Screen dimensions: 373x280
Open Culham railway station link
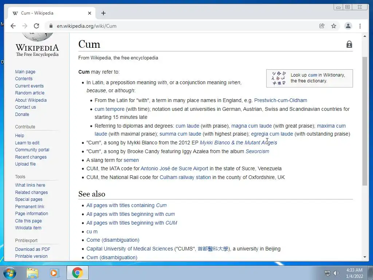pyautogui.click(x=185, y=177)
